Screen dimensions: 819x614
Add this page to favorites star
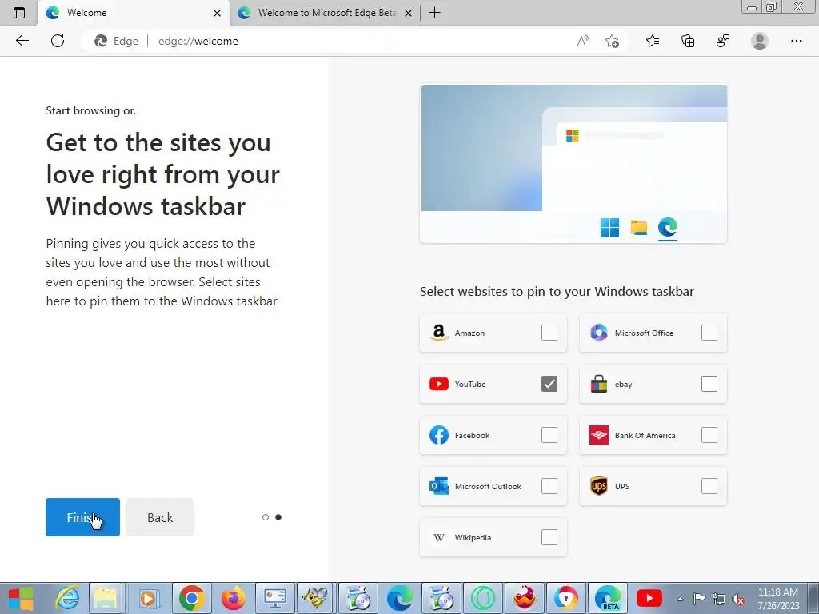[612, 41]
